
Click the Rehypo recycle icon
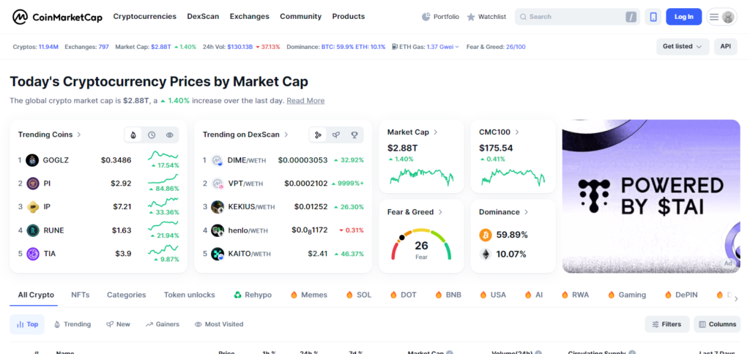coord(238,295)
